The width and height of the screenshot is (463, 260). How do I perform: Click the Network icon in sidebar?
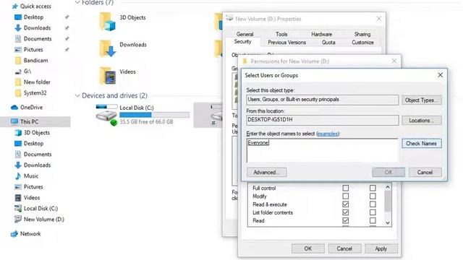[x=14, y=234]
